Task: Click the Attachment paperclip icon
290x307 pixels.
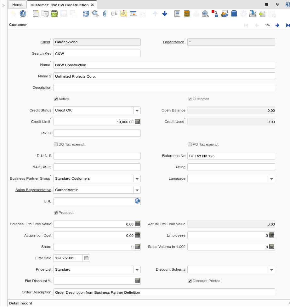Action: [105, 14]
